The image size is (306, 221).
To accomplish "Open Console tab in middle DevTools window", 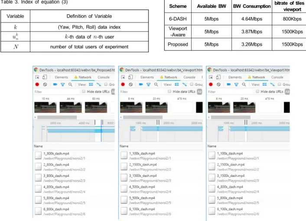I will coord(189,77).
